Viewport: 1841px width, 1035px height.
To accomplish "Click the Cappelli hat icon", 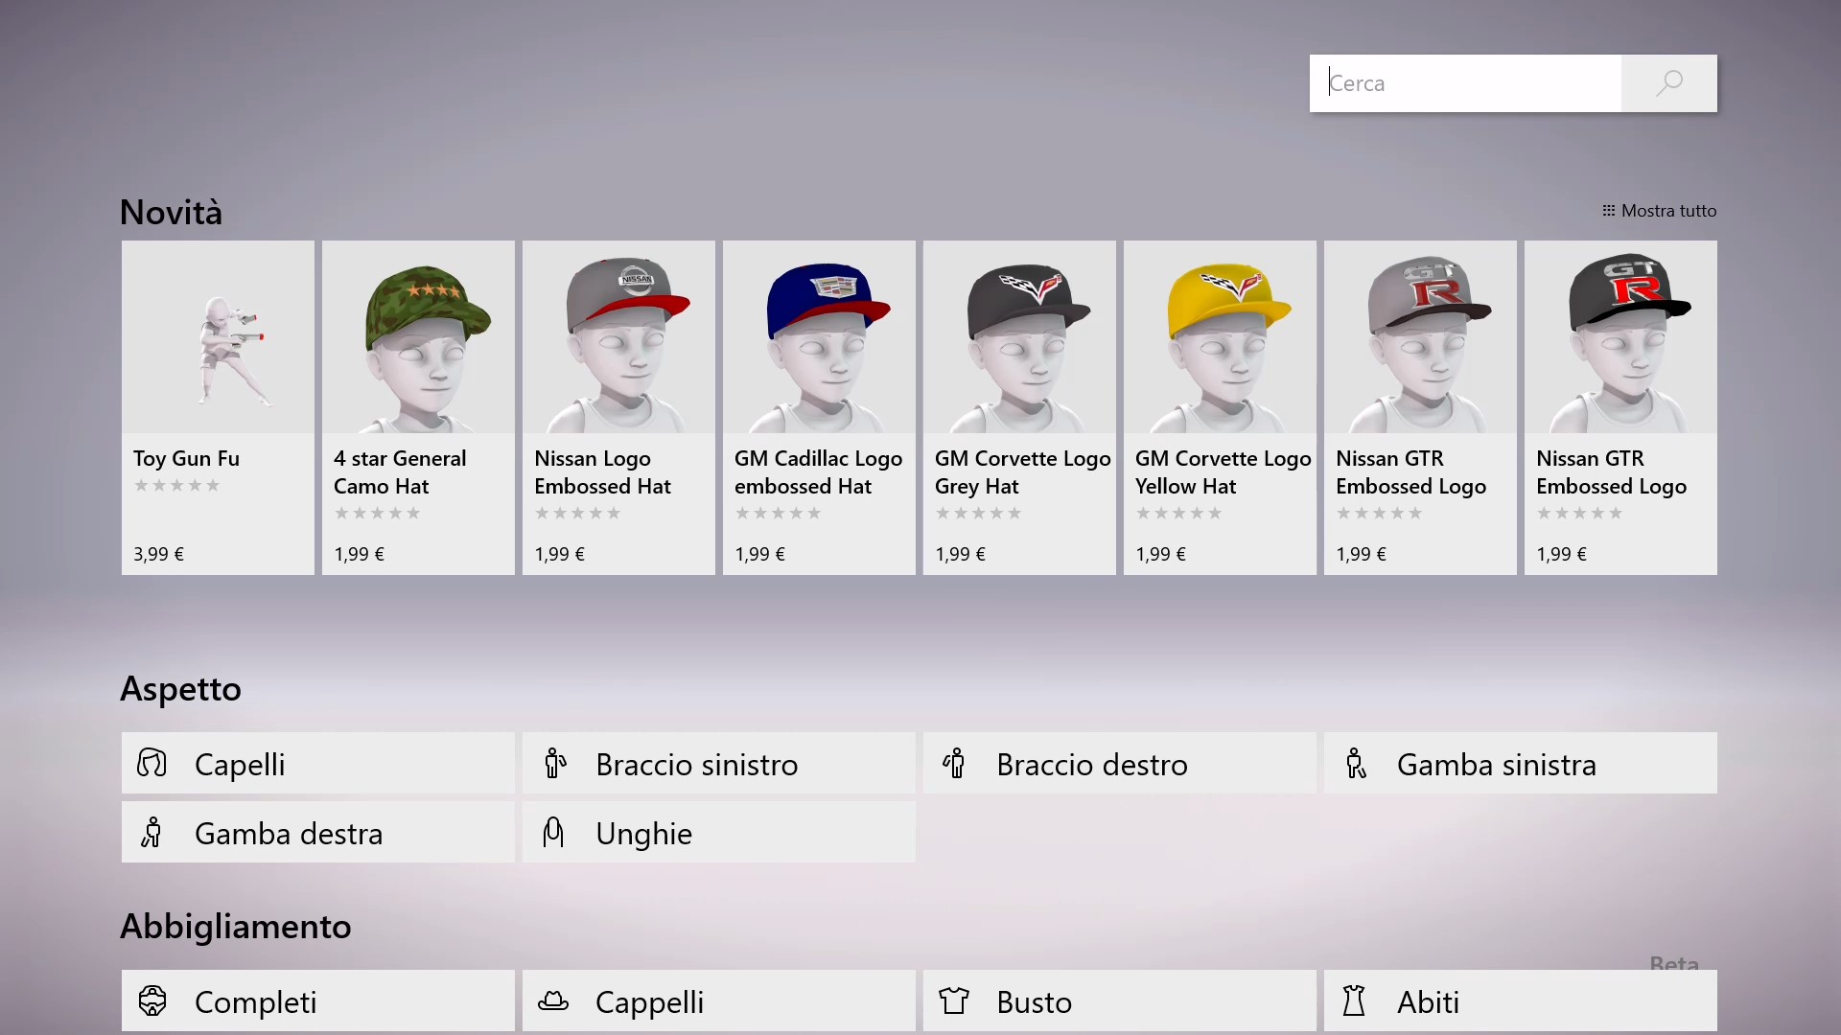I will (x=553, y=1000).
